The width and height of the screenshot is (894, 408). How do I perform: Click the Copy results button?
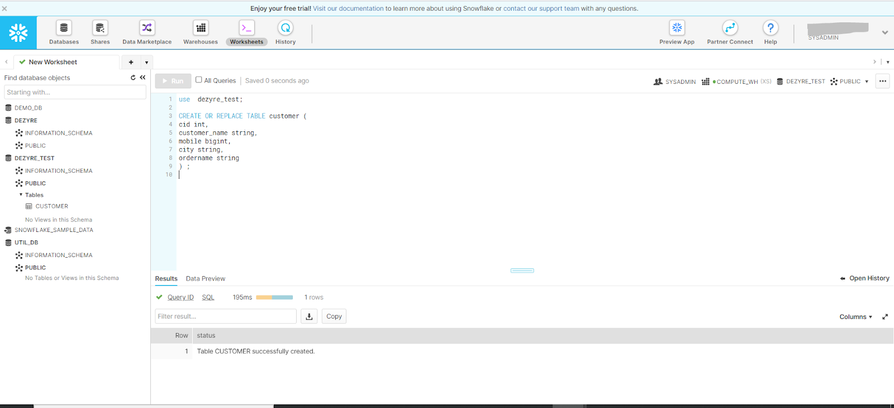[334, 316]
